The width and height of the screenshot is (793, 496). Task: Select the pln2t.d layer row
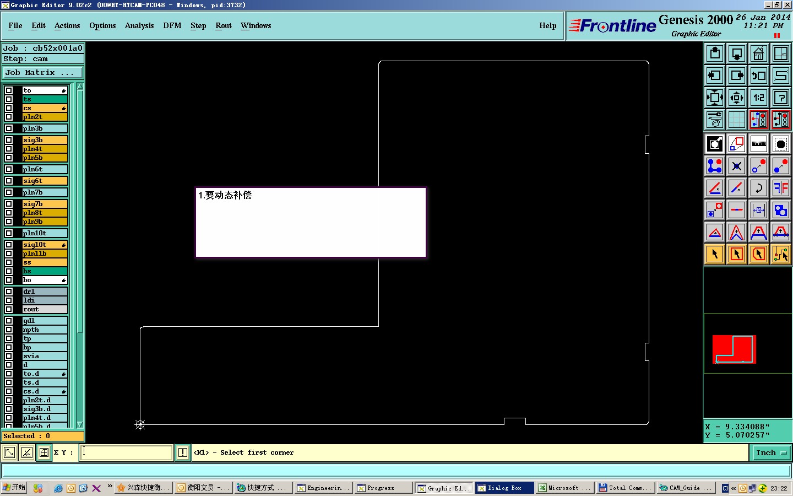(45, 400)
